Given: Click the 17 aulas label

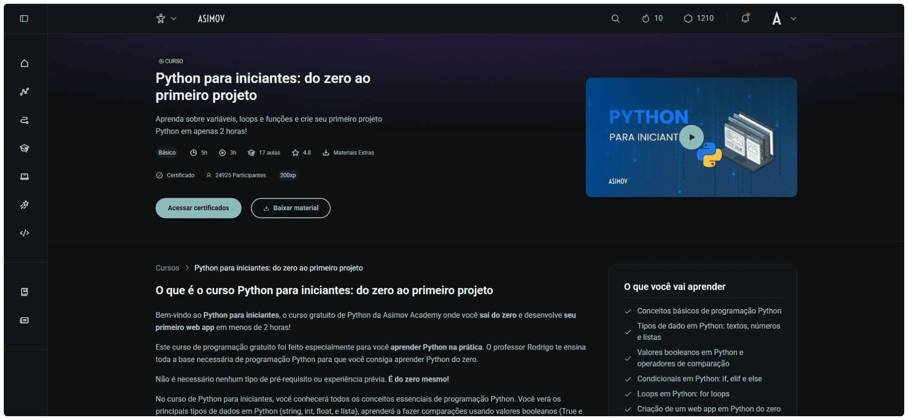Looking at the screenshot, I should [x=264, y=152].
